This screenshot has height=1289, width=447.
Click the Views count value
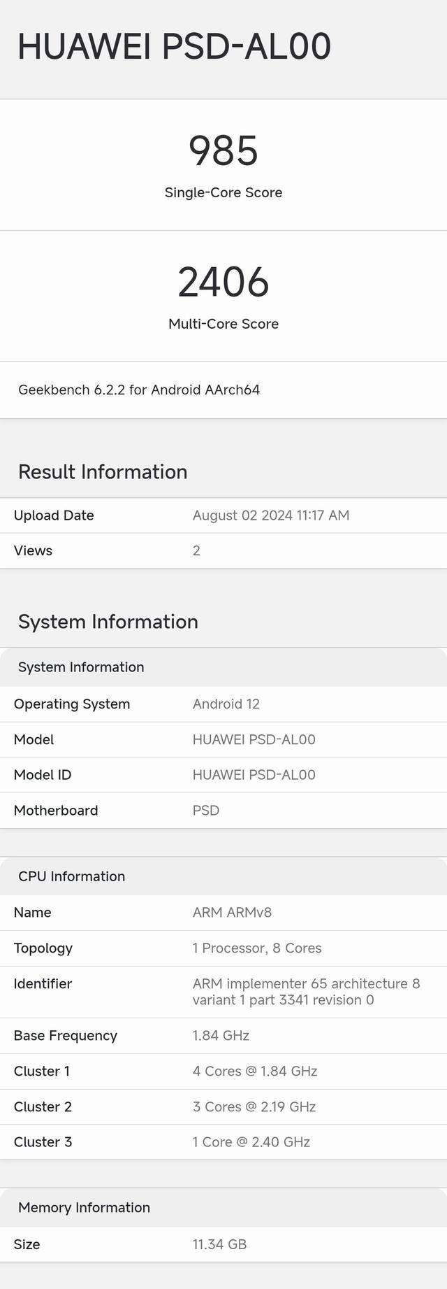[x=196, y=550]
